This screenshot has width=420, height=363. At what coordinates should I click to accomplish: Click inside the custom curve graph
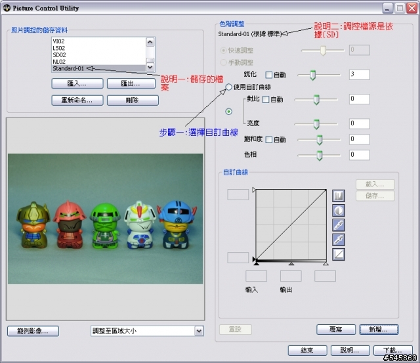(x=291, y=224)
